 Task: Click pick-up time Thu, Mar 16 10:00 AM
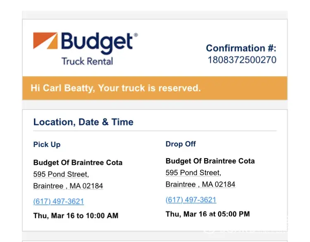coord(76,216)
